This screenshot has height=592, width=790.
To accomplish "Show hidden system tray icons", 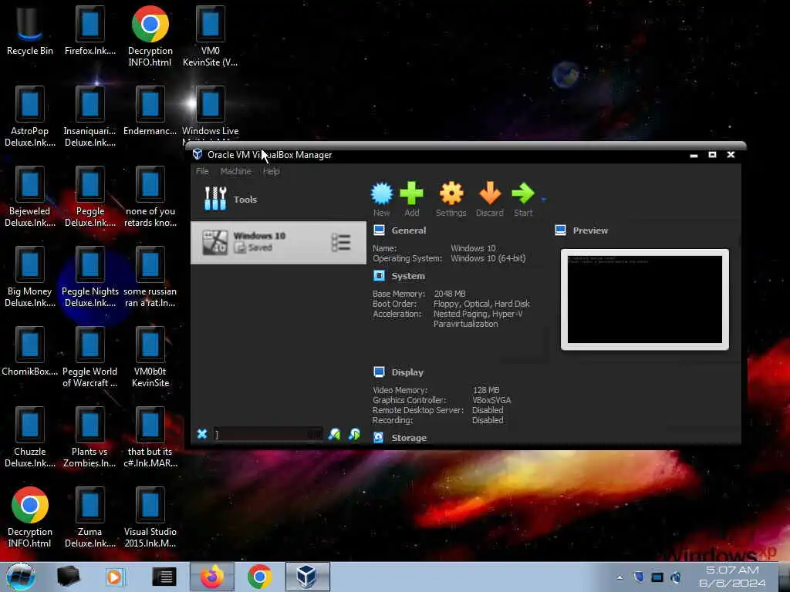I will 620,577.
